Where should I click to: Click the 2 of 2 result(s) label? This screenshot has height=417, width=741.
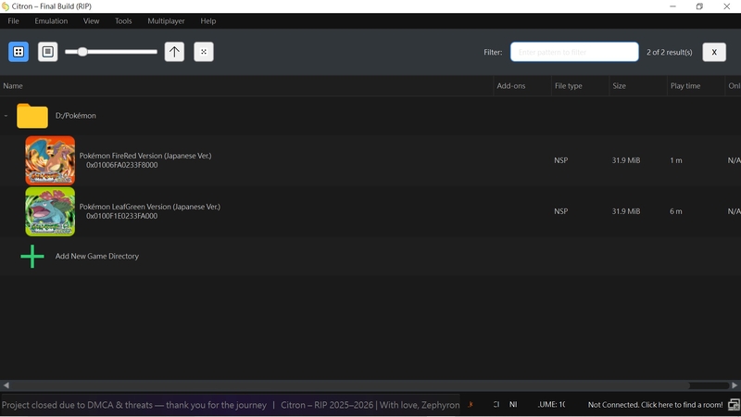[669, 52]
